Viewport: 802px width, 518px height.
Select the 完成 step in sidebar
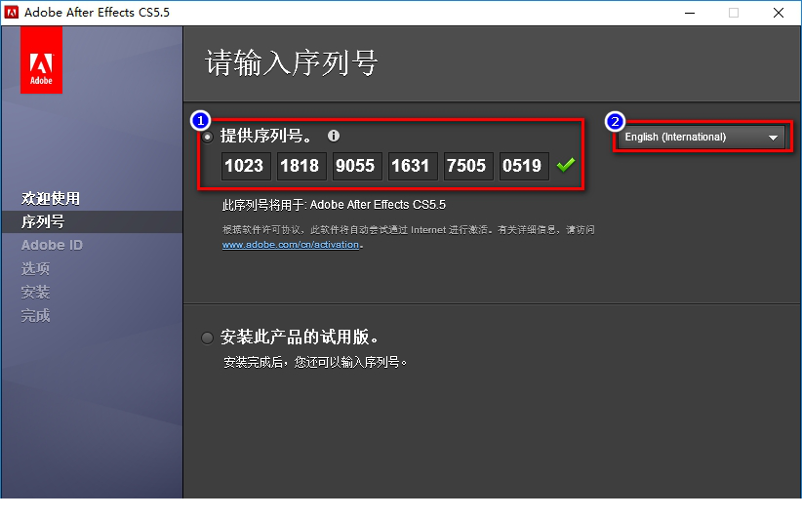tap(35, 315)
